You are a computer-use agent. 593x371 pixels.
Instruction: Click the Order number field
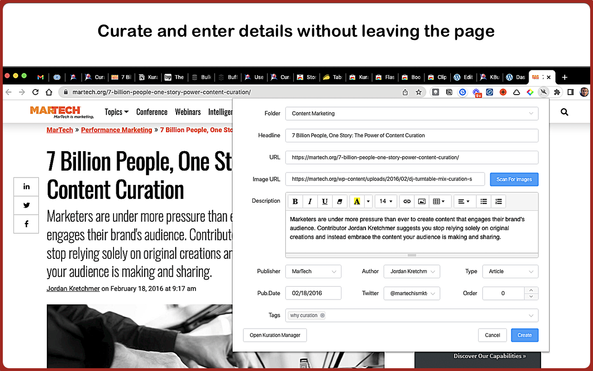503,293
